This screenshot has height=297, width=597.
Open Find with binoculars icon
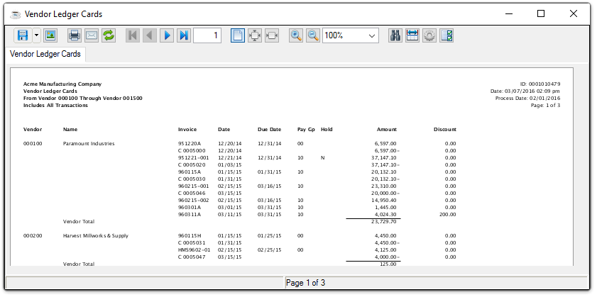[395, 35]
